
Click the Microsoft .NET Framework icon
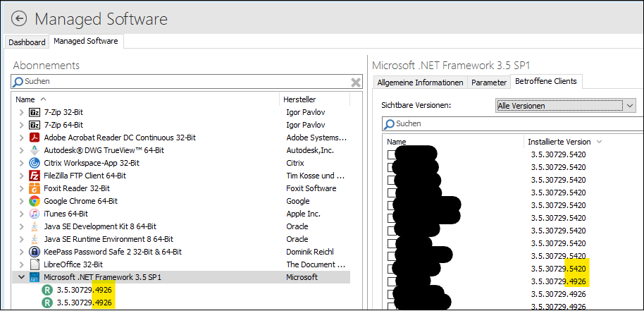click(34, 277)
